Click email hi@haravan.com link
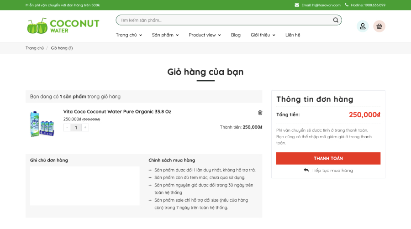Image resolution: width=411 pixels, height=229 pixels. [x=321, y=5]
